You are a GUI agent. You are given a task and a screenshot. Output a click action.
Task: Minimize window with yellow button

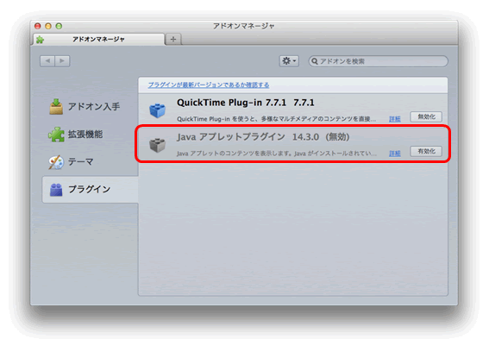click(48, 26)
